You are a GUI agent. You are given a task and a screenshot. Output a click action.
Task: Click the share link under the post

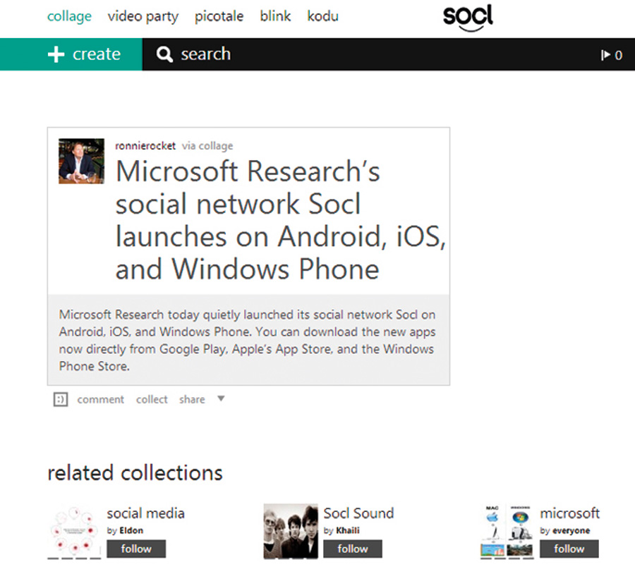pos(192,399)
